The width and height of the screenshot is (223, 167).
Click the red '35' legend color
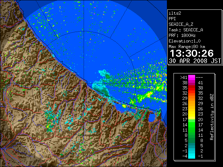(192, 88)
